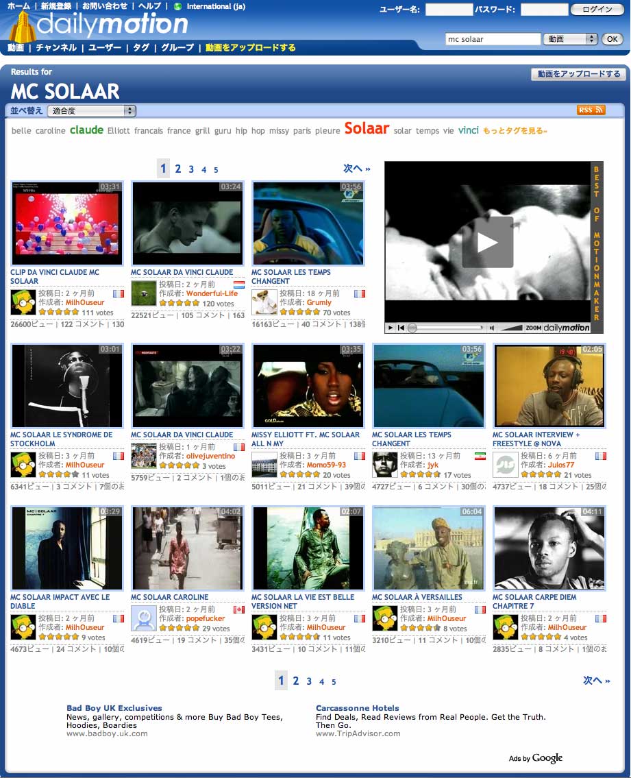Open Grumly user avatar

(264, 302)
